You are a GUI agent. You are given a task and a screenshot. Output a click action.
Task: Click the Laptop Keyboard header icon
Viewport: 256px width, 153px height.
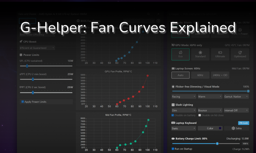173,123
